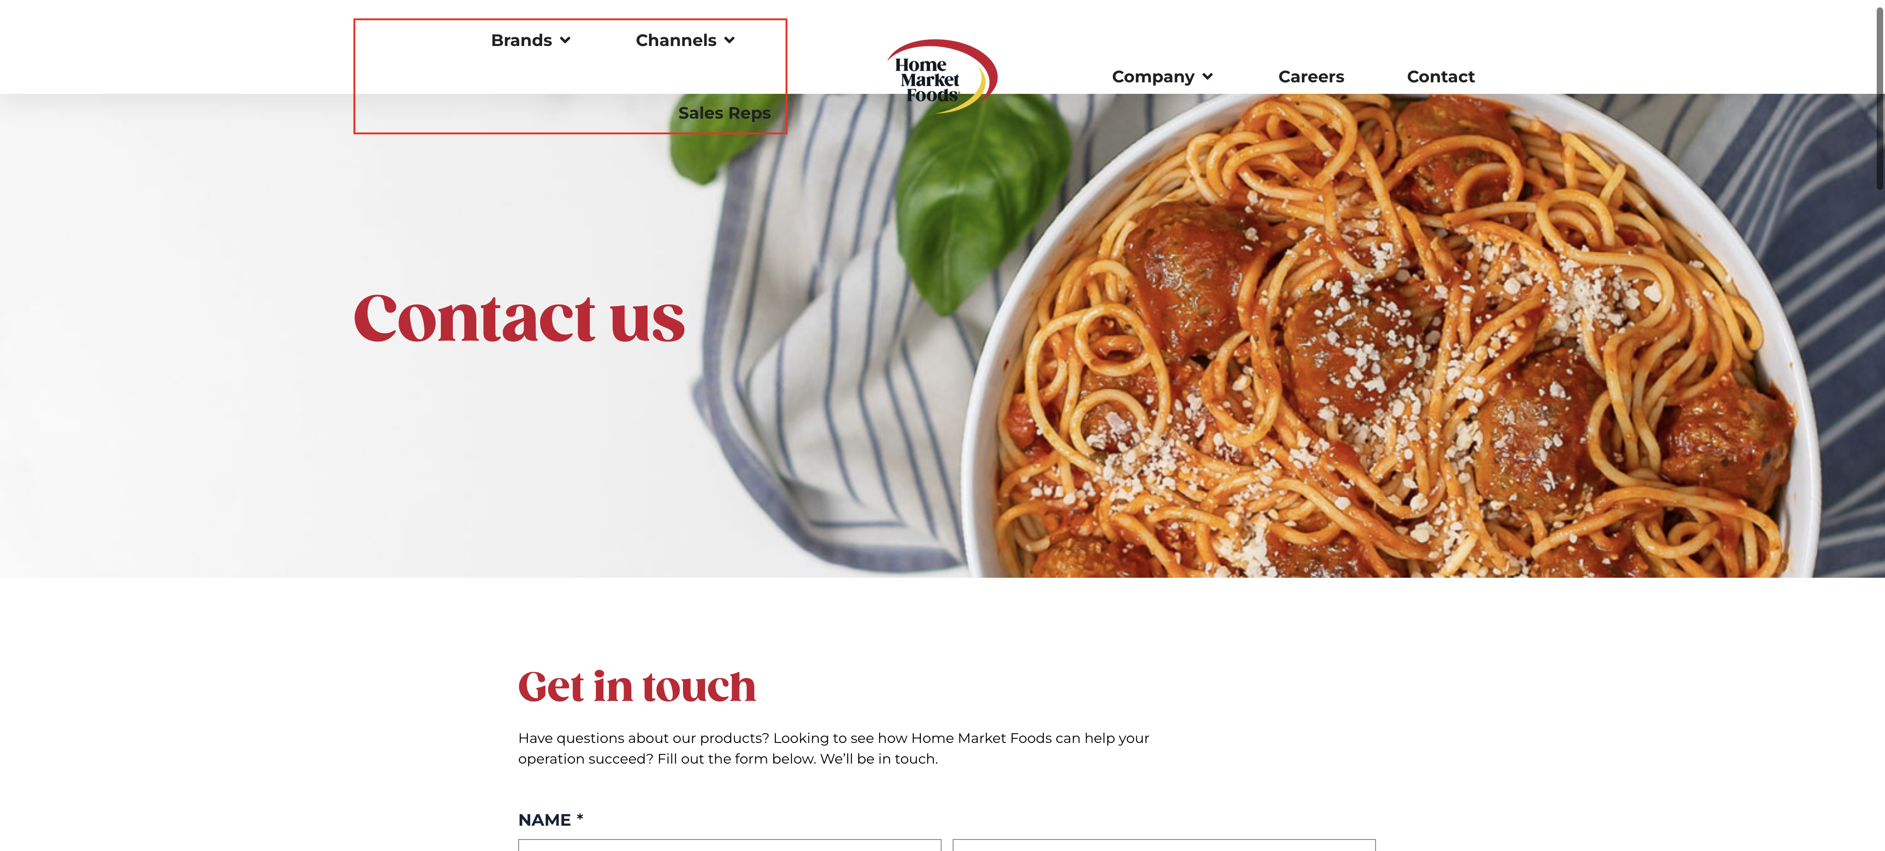Image resolution: width=1885 pixels, height=851 pixels.
Task: Click the last name input field
Action: 1163,845
